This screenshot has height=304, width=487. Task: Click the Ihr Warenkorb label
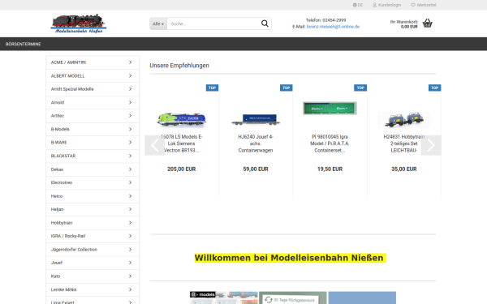(x=403, y=22)
